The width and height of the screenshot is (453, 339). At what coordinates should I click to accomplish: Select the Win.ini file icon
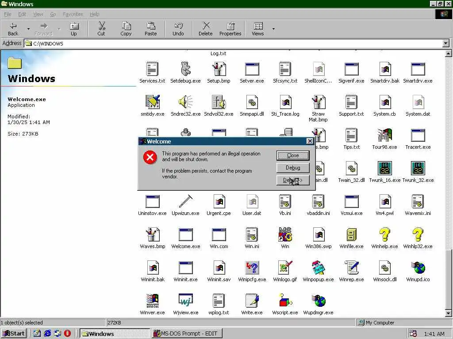click(x=252, y=234)
